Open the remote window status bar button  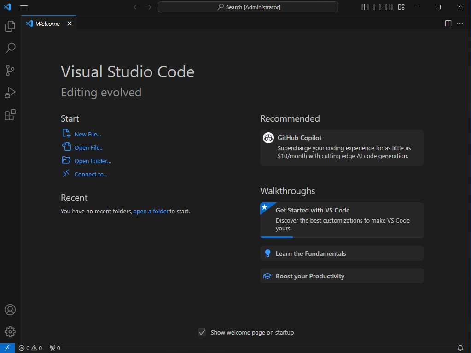pyautogui.click(x=7, y=348)
